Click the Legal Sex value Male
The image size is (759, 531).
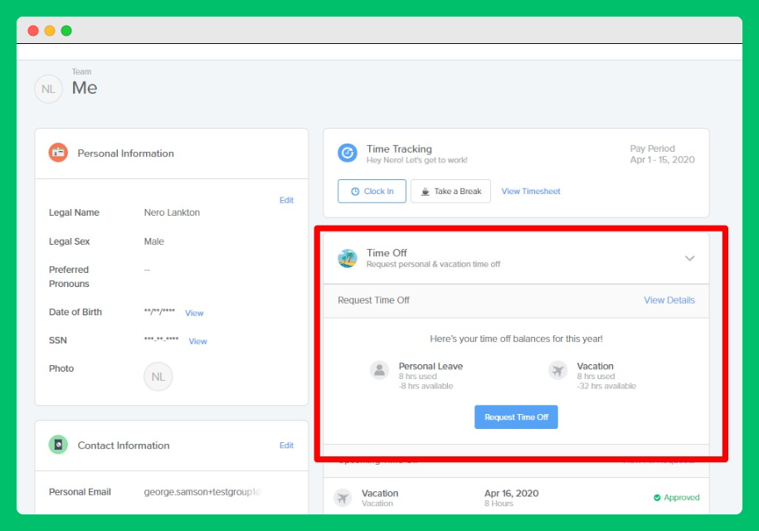[x=154, y=241]
